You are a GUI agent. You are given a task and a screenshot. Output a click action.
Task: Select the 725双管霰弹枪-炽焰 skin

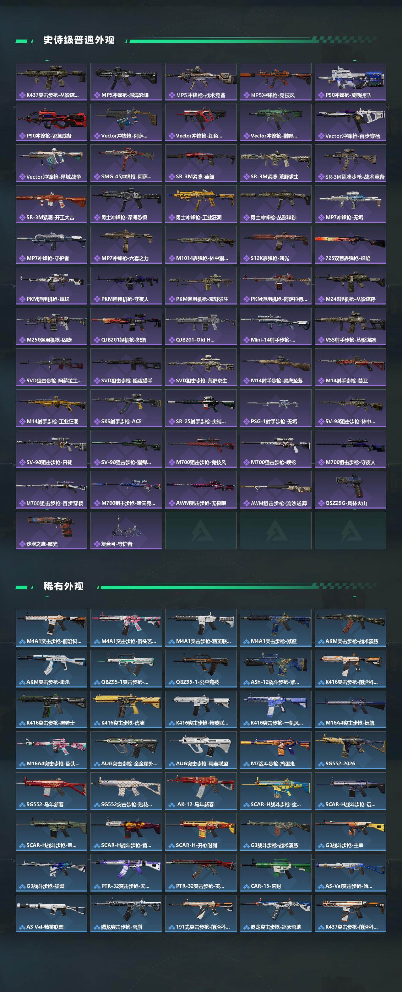coord(350,245)
